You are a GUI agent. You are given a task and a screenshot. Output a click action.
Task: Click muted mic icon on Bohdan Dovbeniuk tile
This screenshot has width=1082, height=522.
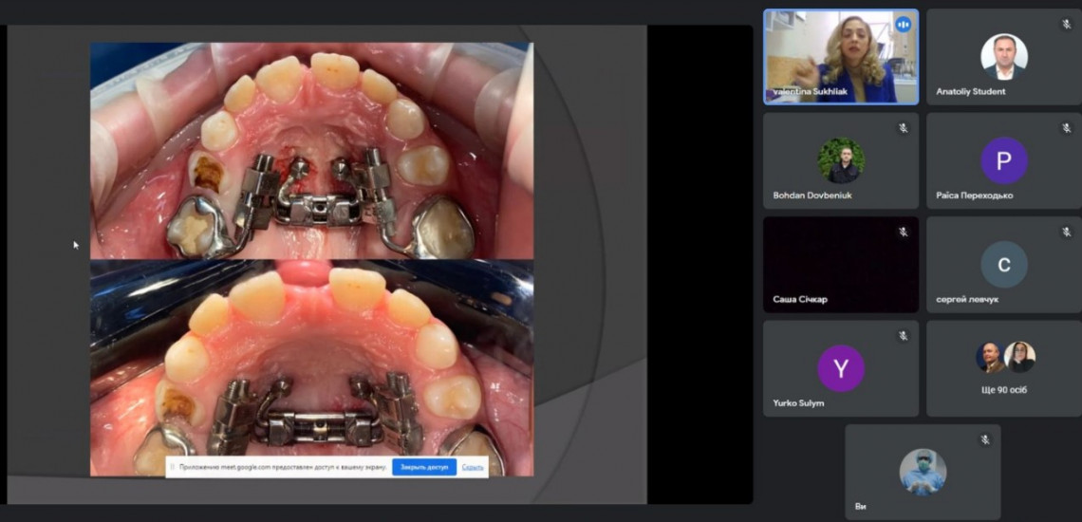(x=904, y=128)
